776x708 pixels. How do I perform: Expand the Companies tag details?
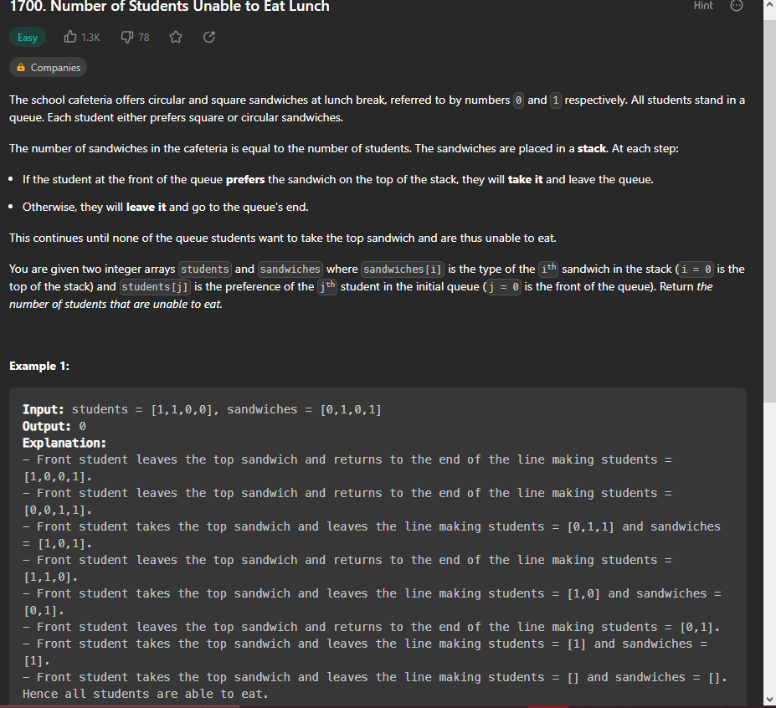tap(48, 67)
